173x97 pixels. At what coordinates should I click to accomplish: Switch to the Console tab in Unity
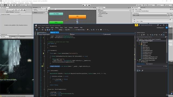[12, 36]
